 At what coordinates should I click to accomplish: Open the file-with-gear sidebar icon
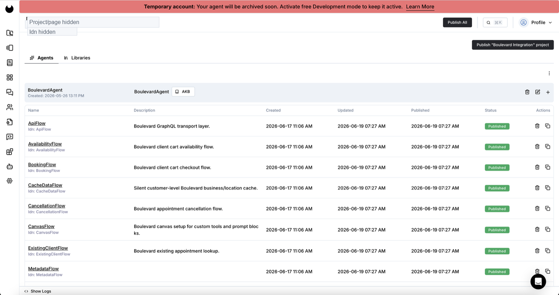10,122
